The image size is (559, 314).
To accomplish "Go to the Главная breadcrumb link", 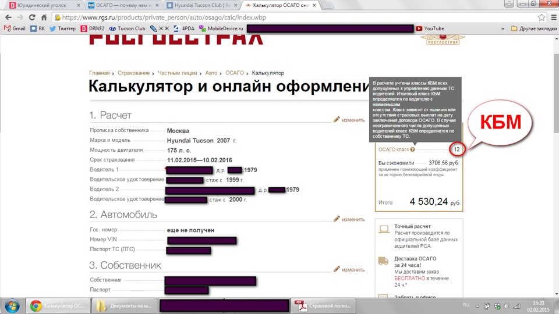I will (x=99, y=73).
